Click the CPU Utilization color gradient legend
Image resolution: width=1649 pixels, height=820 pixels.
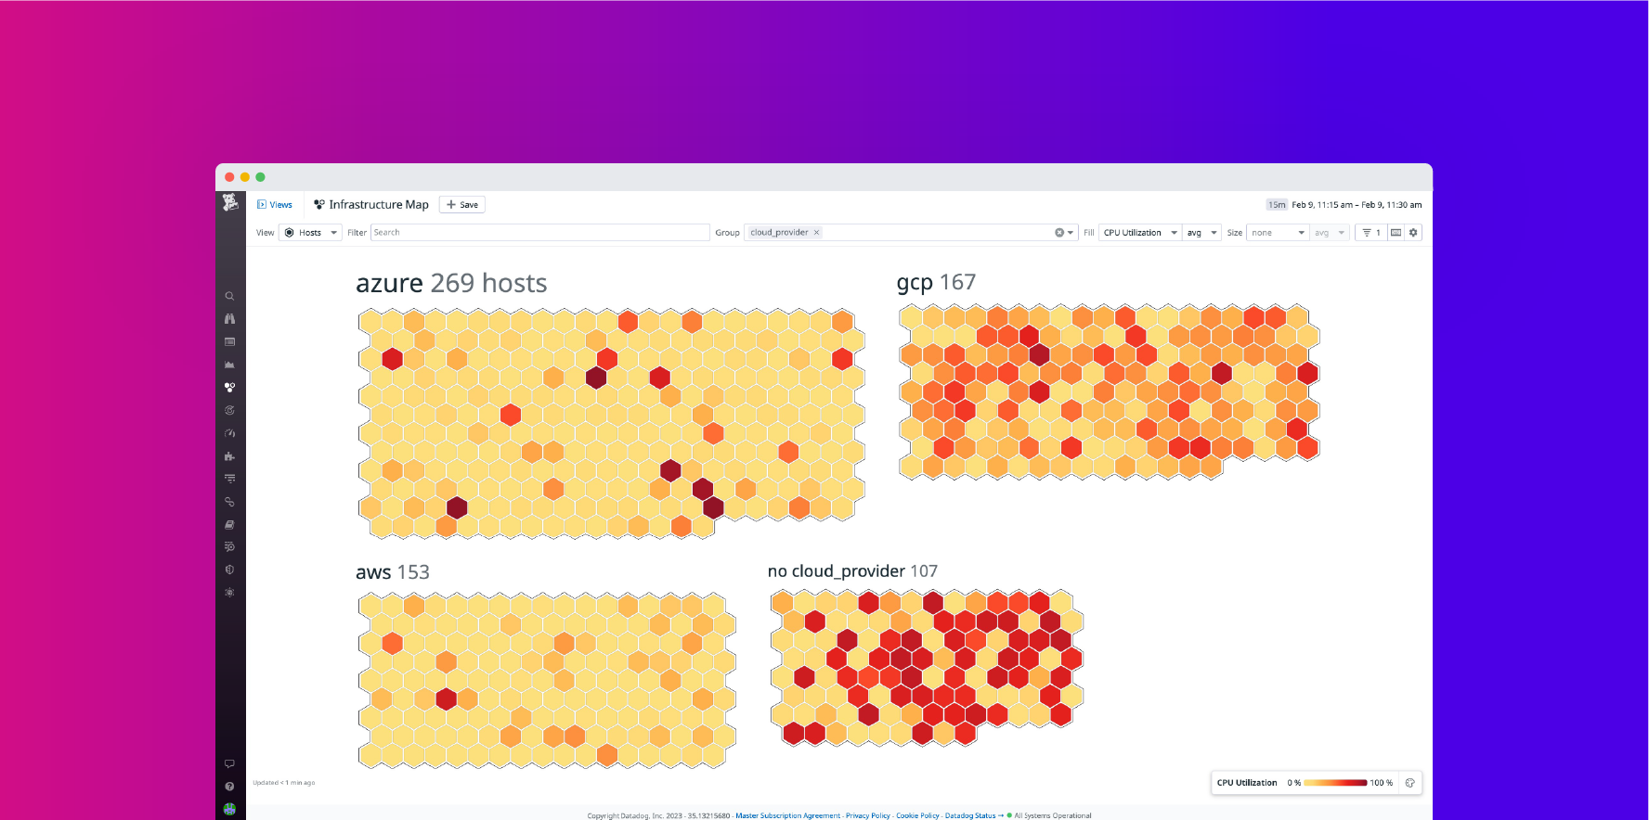[1335, 783]
